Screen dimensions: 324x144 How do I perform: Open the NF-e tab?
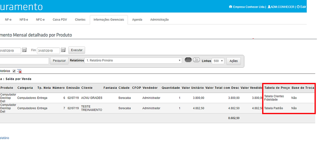click(x=8, y=19)
